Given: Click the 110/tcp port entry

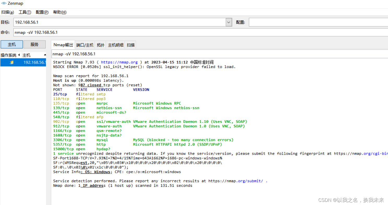Looking at the screenshot, I should tap(61, 99).
